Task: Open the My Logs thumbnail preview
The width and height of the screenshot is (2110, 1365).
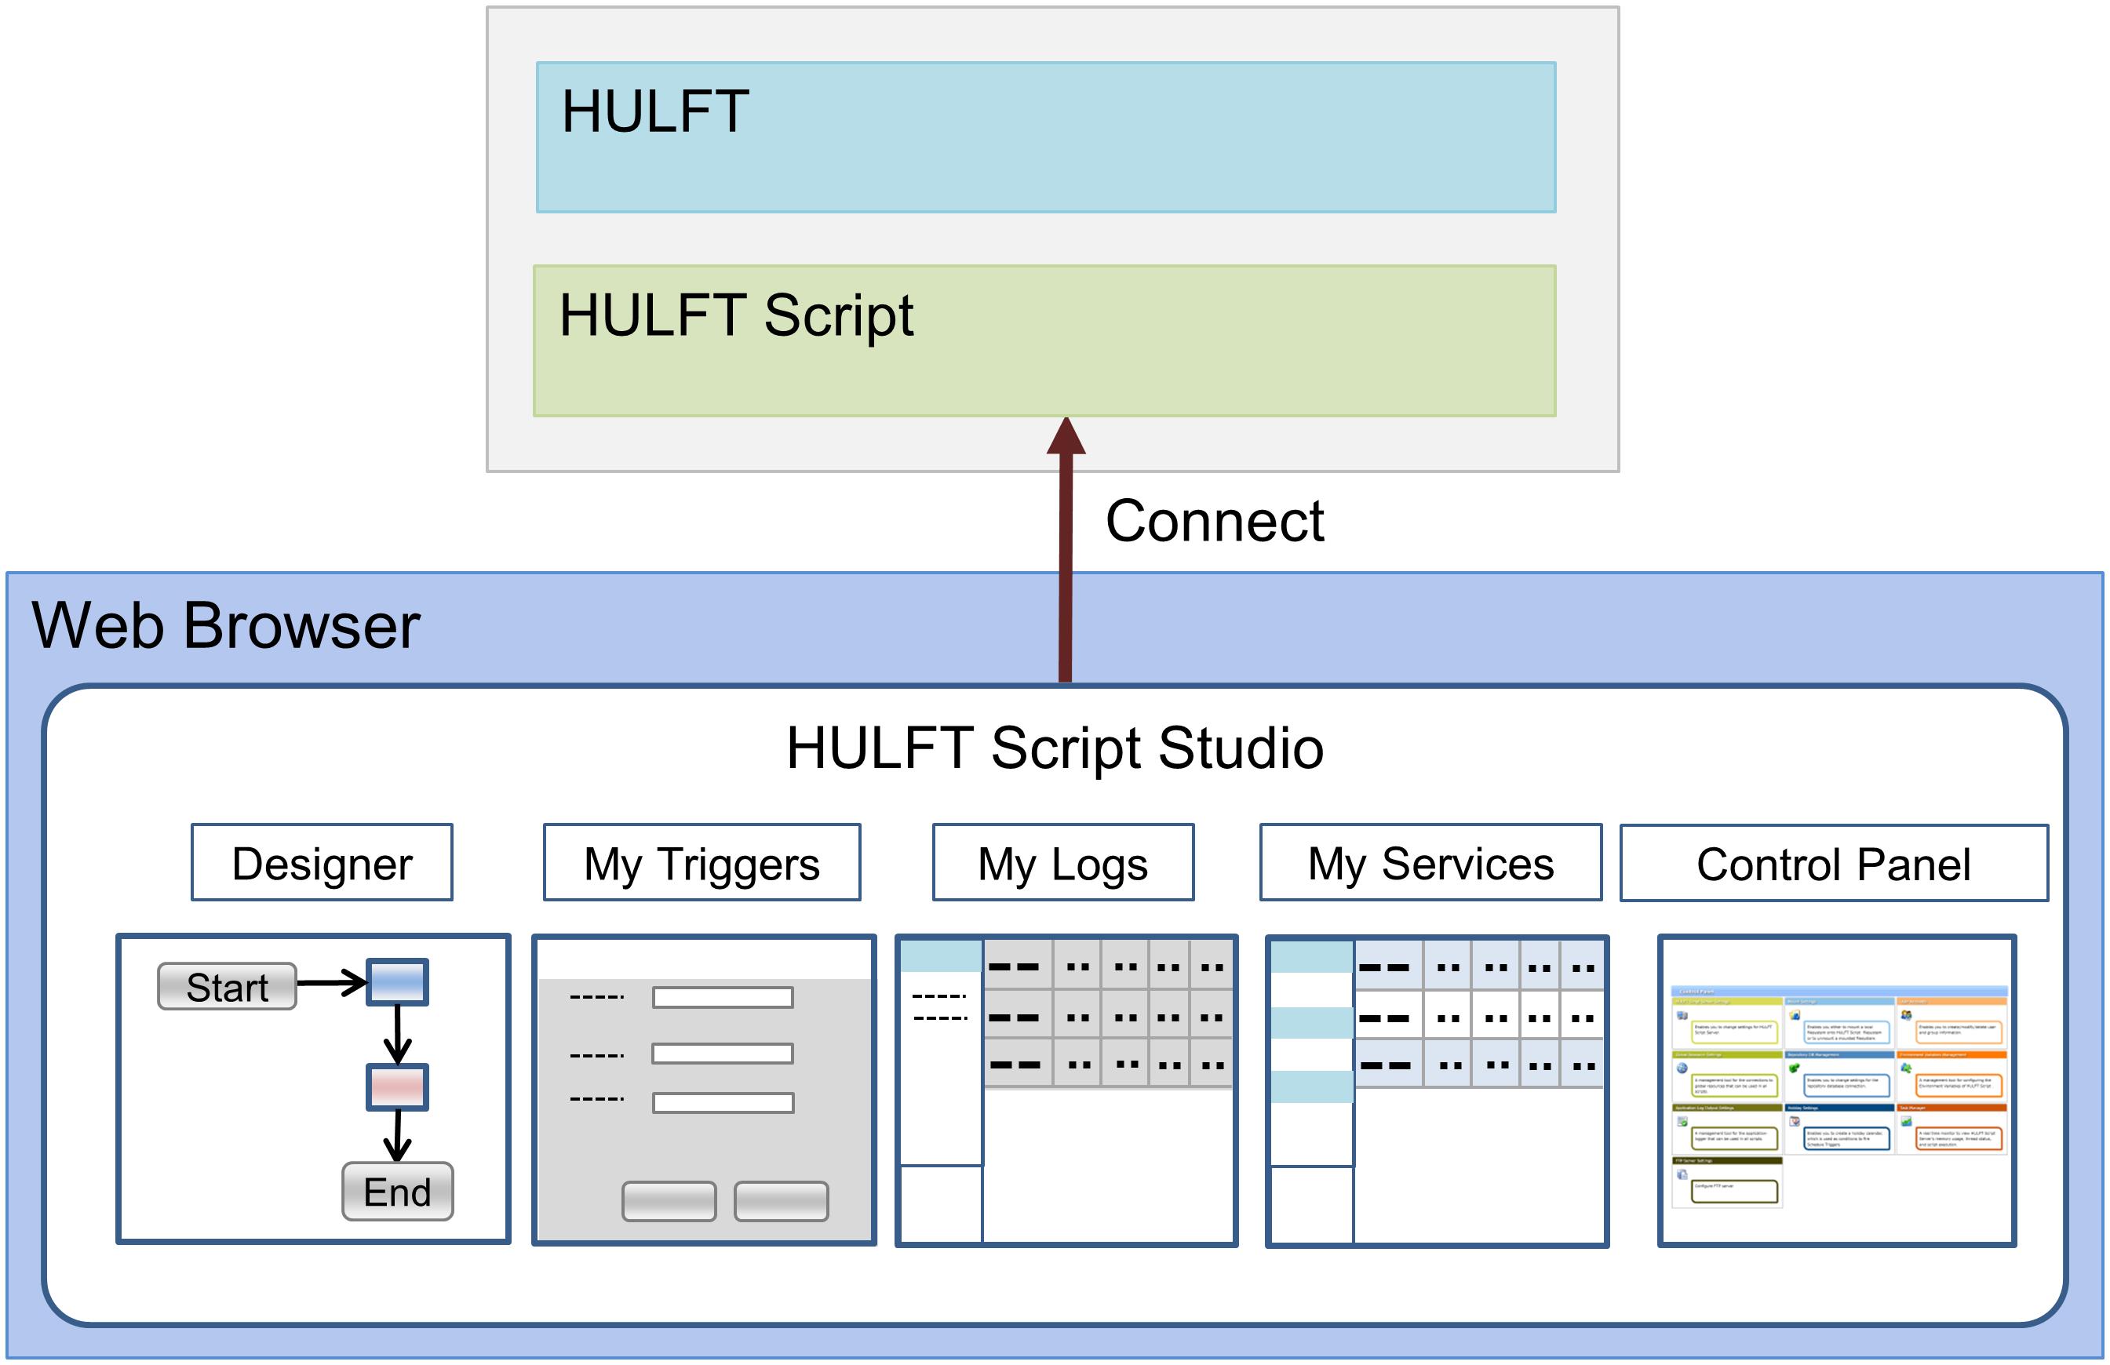Action: click(1066, 1091)
